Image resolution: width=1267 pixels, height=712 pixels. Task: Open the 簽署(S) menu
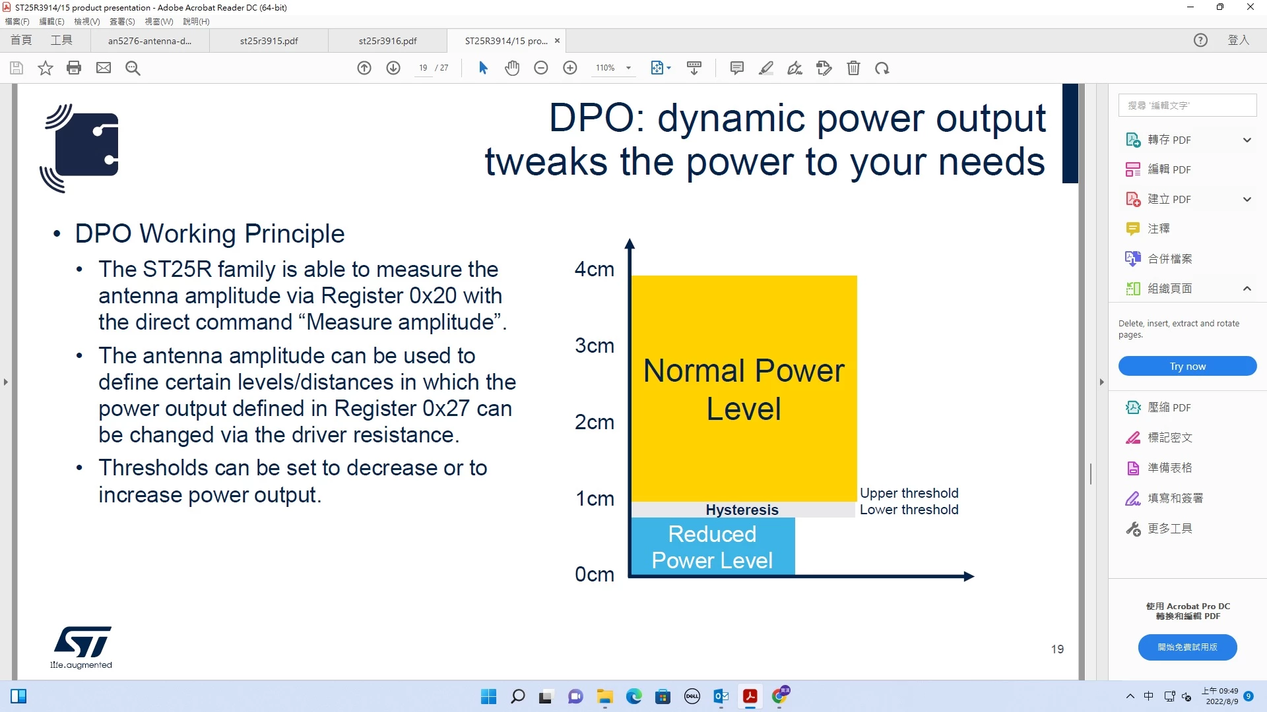tap(122, 22)
